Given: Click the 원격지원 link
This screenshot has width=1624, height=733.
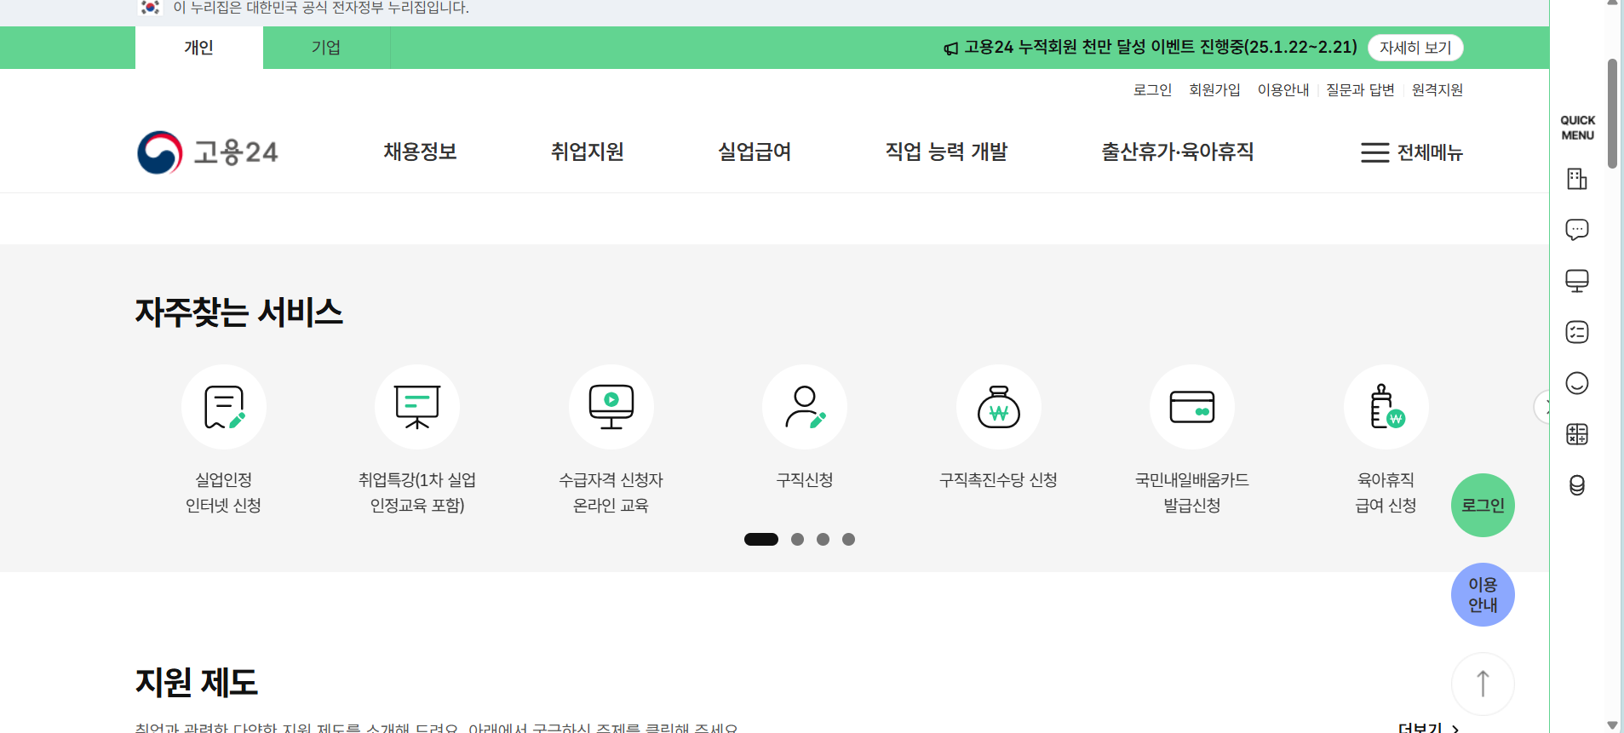Looking at the screenshot, I should [x=1437, y=89].
